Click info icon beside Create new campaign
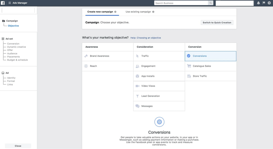Viewport: 273px width, 149px height. pos(115,12)
